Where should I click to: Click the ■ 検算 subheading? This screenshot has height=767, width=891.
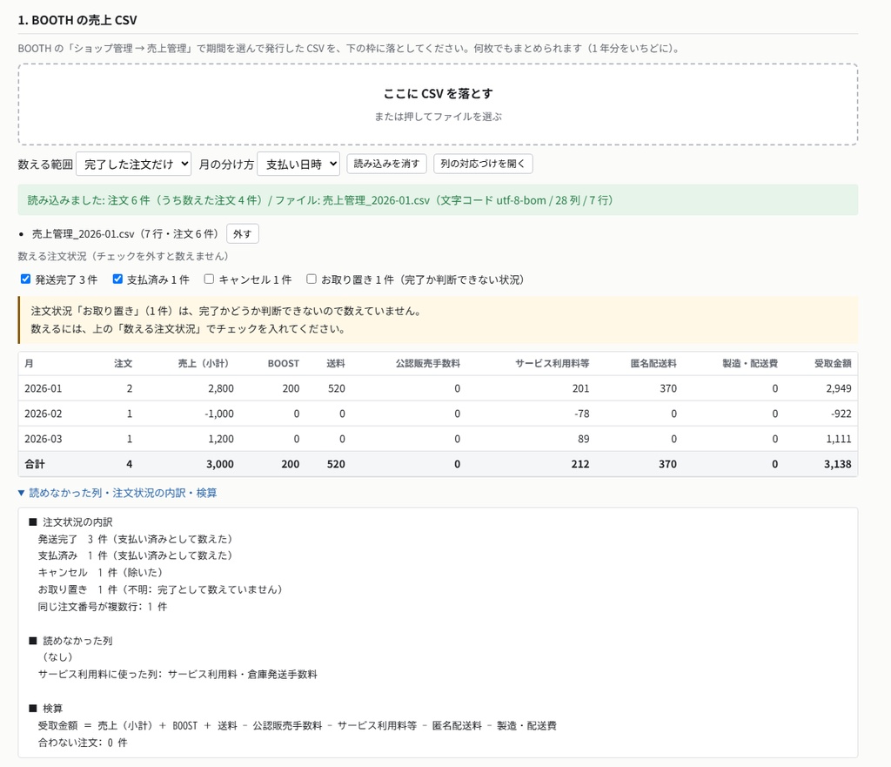[x=45, y=709]
